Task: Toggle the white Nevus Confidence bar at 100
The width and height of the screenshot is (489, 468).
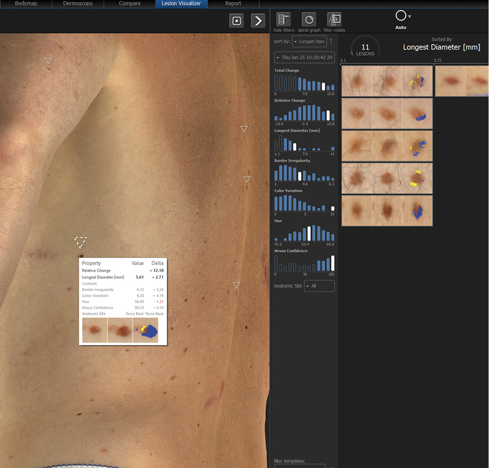Action: [x=332, y=263]
